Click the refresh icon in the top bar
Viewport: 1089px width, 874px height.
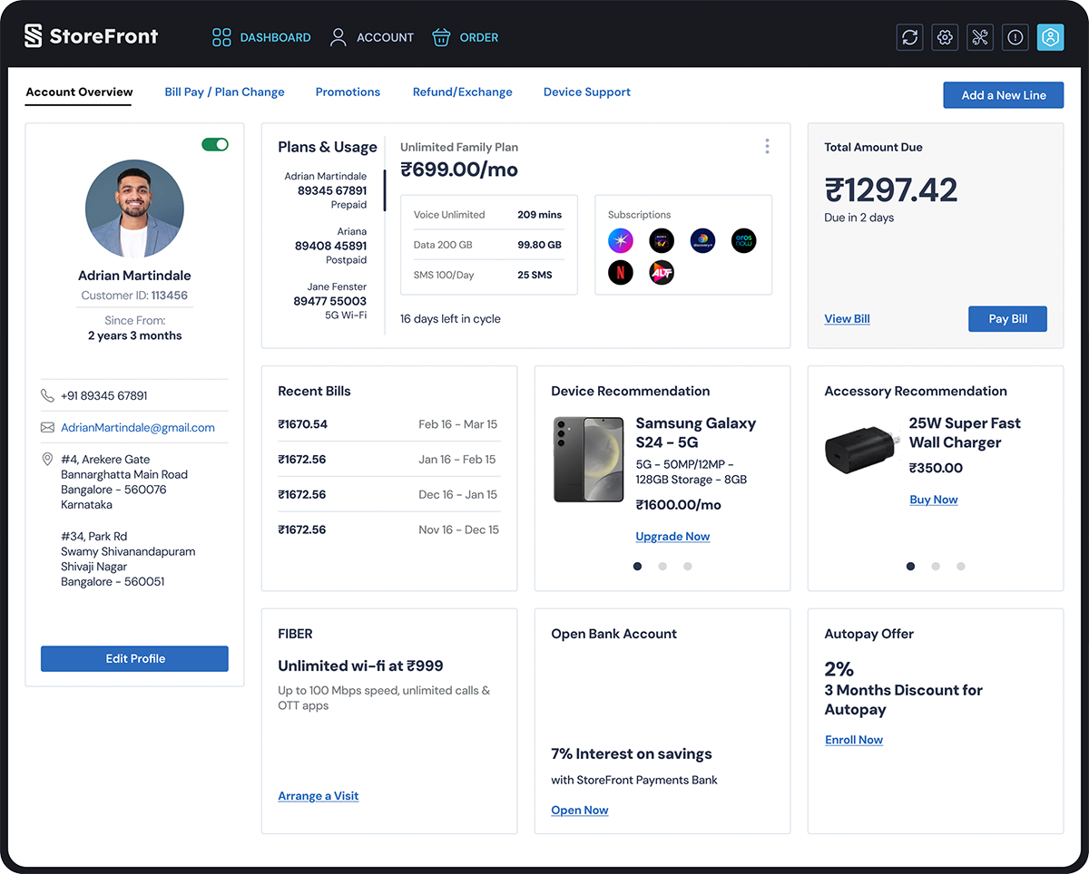coord(909,37)
